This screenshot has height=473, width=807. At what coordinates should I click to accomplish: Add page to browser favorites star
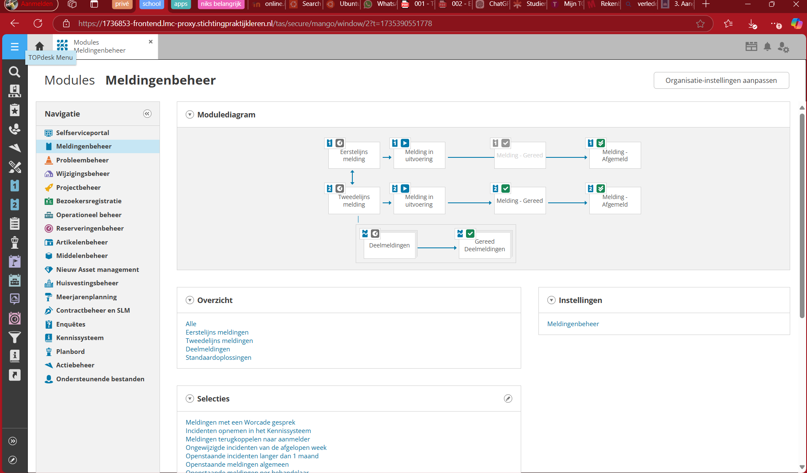pyautogui.click(x=700, y=24)
